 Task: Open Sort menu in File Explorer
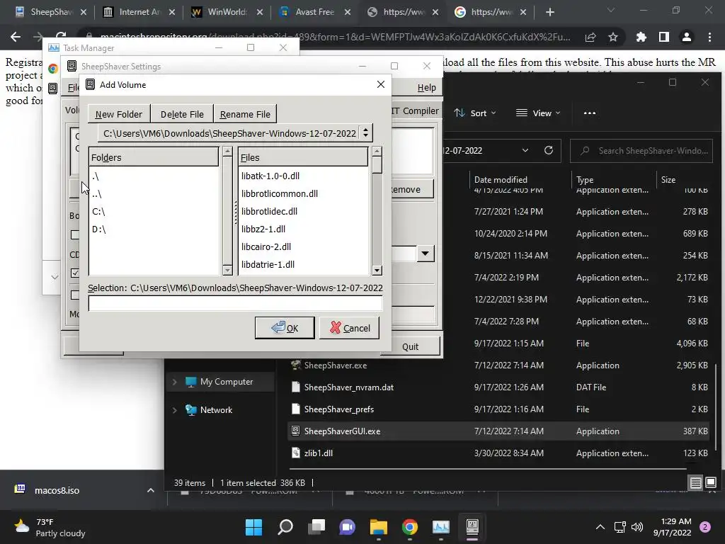(475, 113)
